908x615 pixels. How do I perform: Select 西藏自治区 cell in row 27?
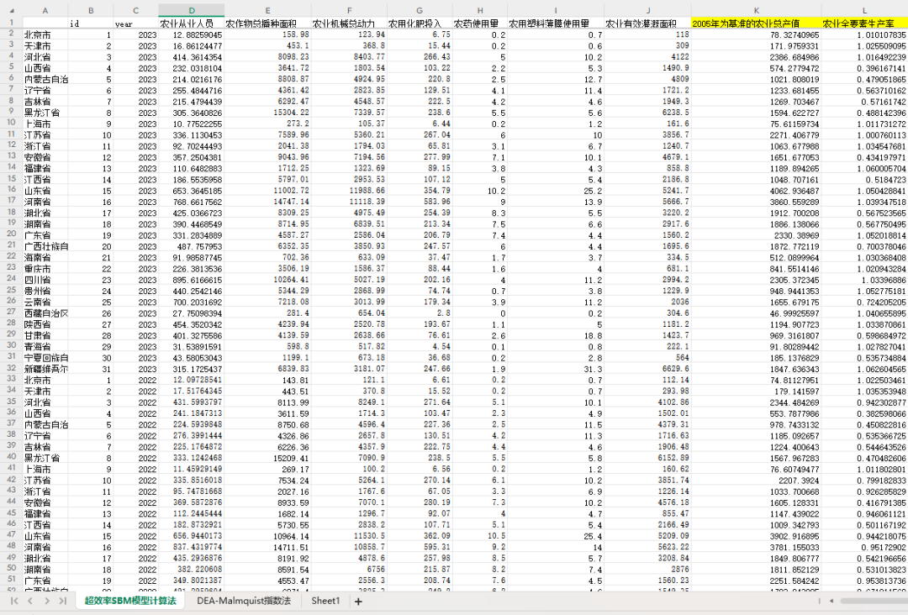tap(45, 313)
